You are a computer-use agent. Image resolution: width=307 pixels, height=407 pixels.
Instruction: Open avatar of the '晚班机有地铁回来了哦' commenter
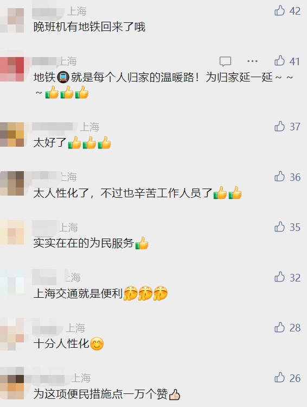12,20
